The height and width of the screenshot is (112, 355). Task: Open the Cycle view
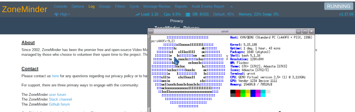134,6
